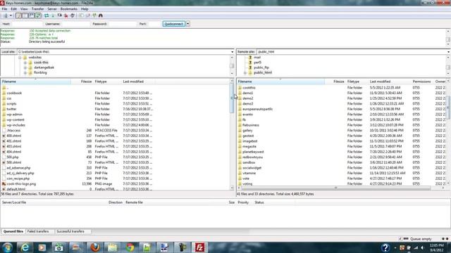Switch to the Failed transfers tab
Image resolution: width=451 pixels, height=253 pixels.
[x=38, y=231]
